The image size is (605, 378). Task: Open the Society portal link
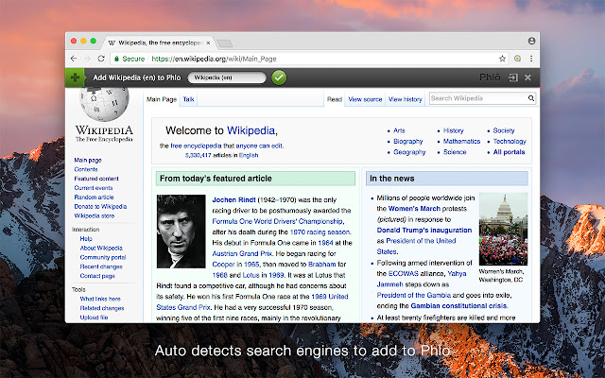(504, 130)
